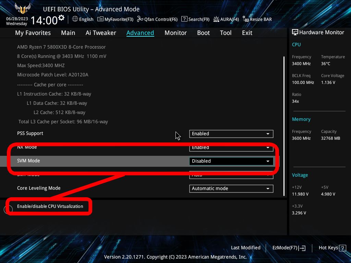
Task: Open the Core Leveling Mode dropdown
Action: [231, 189]
